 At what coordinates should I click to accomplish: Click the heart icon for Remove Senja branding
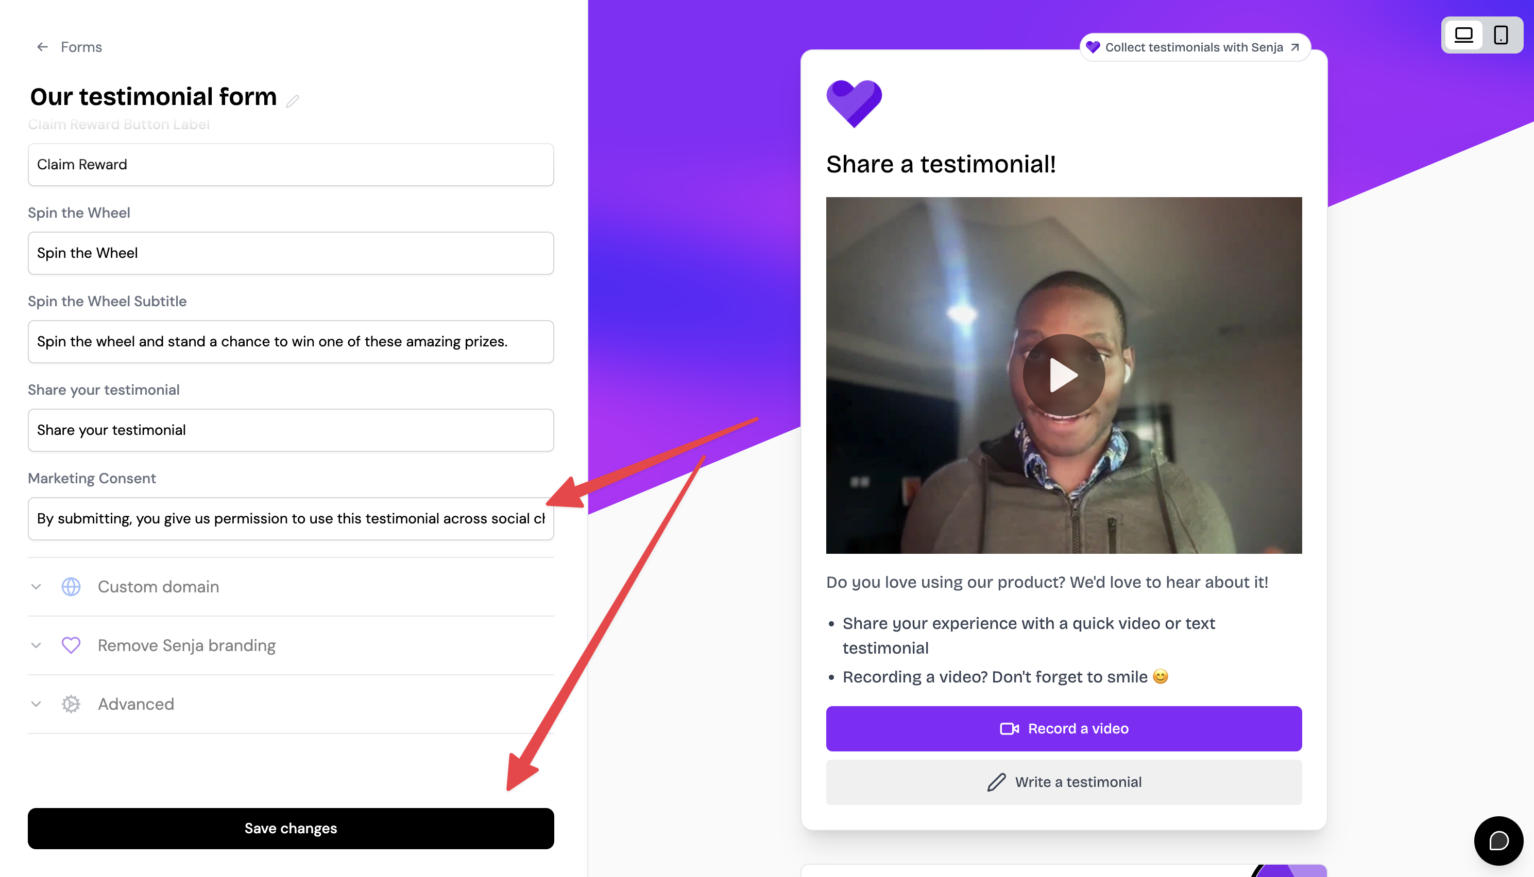(71, 645)
